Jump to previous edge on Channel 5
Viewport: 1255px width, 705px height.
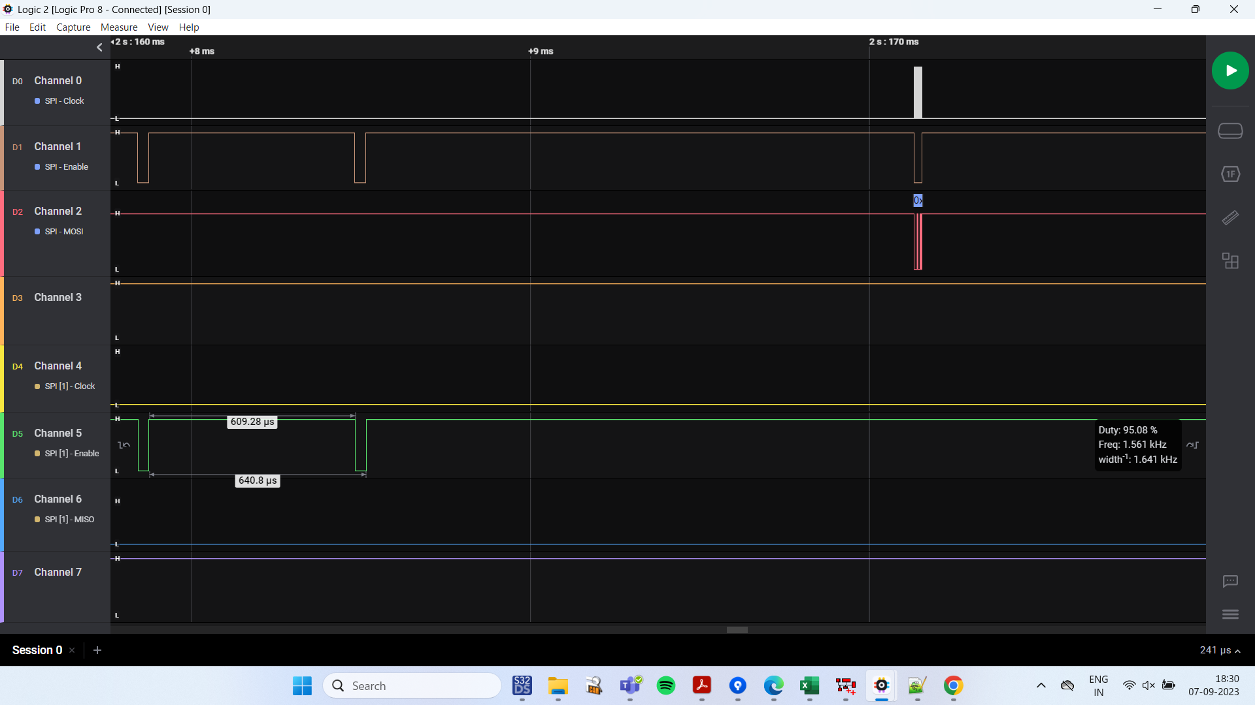pyautogui.click(x=124, y=445)
